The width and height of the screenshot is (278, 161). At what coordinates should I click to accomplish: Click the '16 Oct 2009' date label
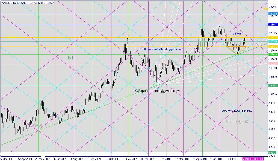tap(112, 159)
